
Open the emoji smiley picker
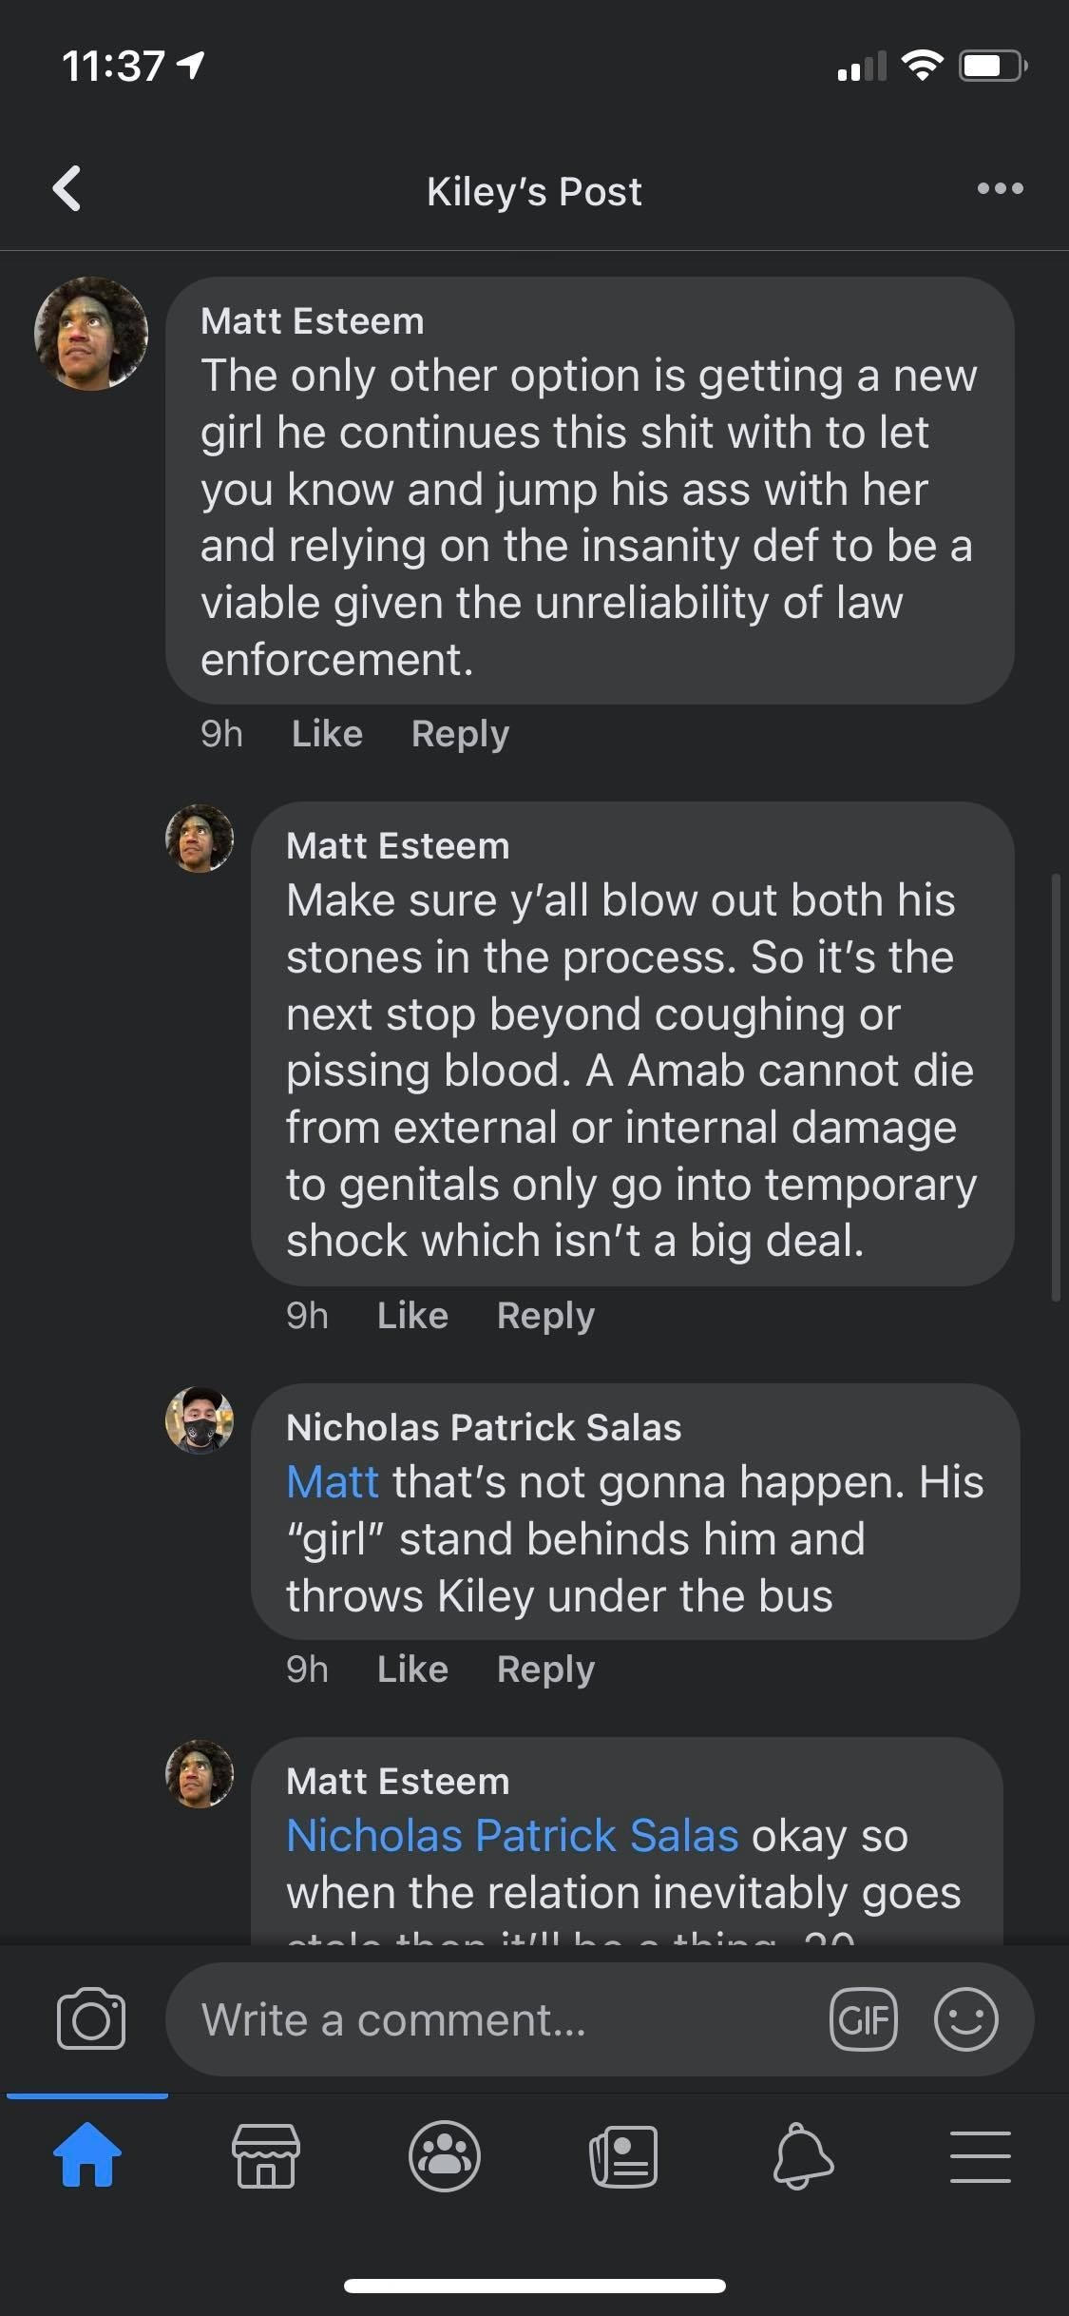965,2018
